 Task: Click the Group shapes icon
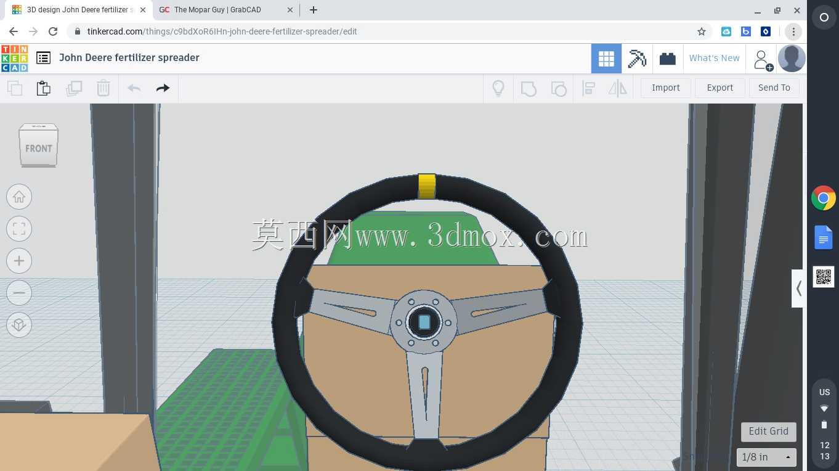click(529, 89)
